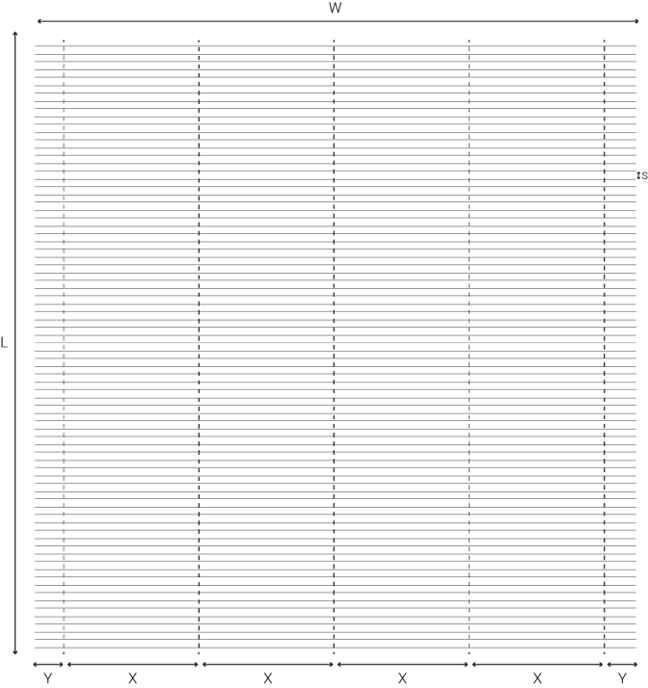The width and height of the screenshot is (648, 688).
Task: Click the left endpoint of the top dimension line
Action: click(x=39, y=21)
